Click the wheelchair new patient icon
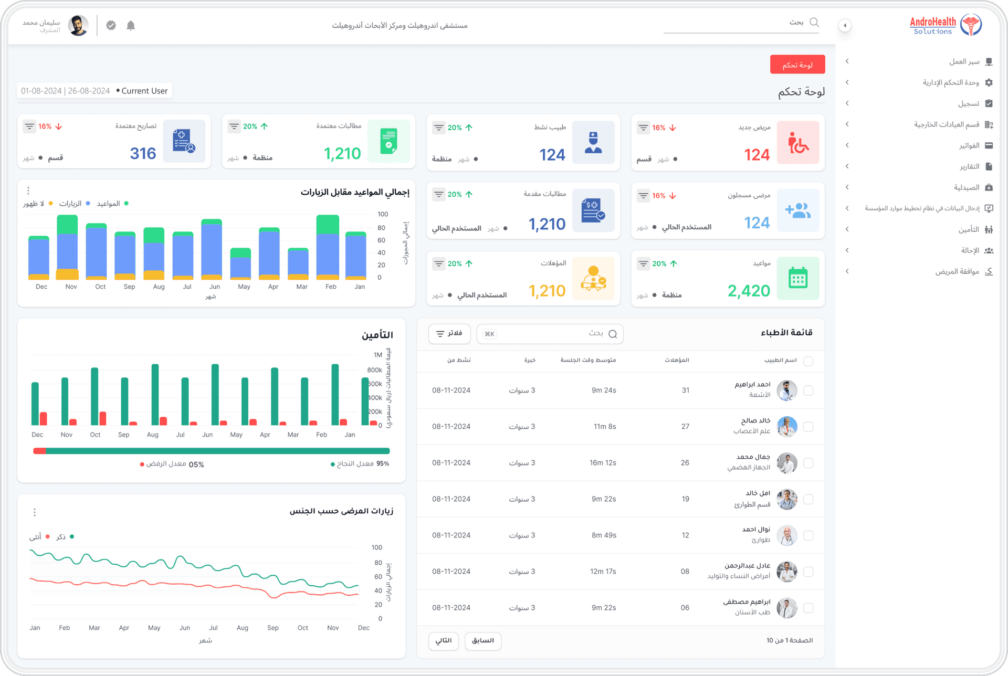This screenshot has width=1008, height=676. pos(798,142)
